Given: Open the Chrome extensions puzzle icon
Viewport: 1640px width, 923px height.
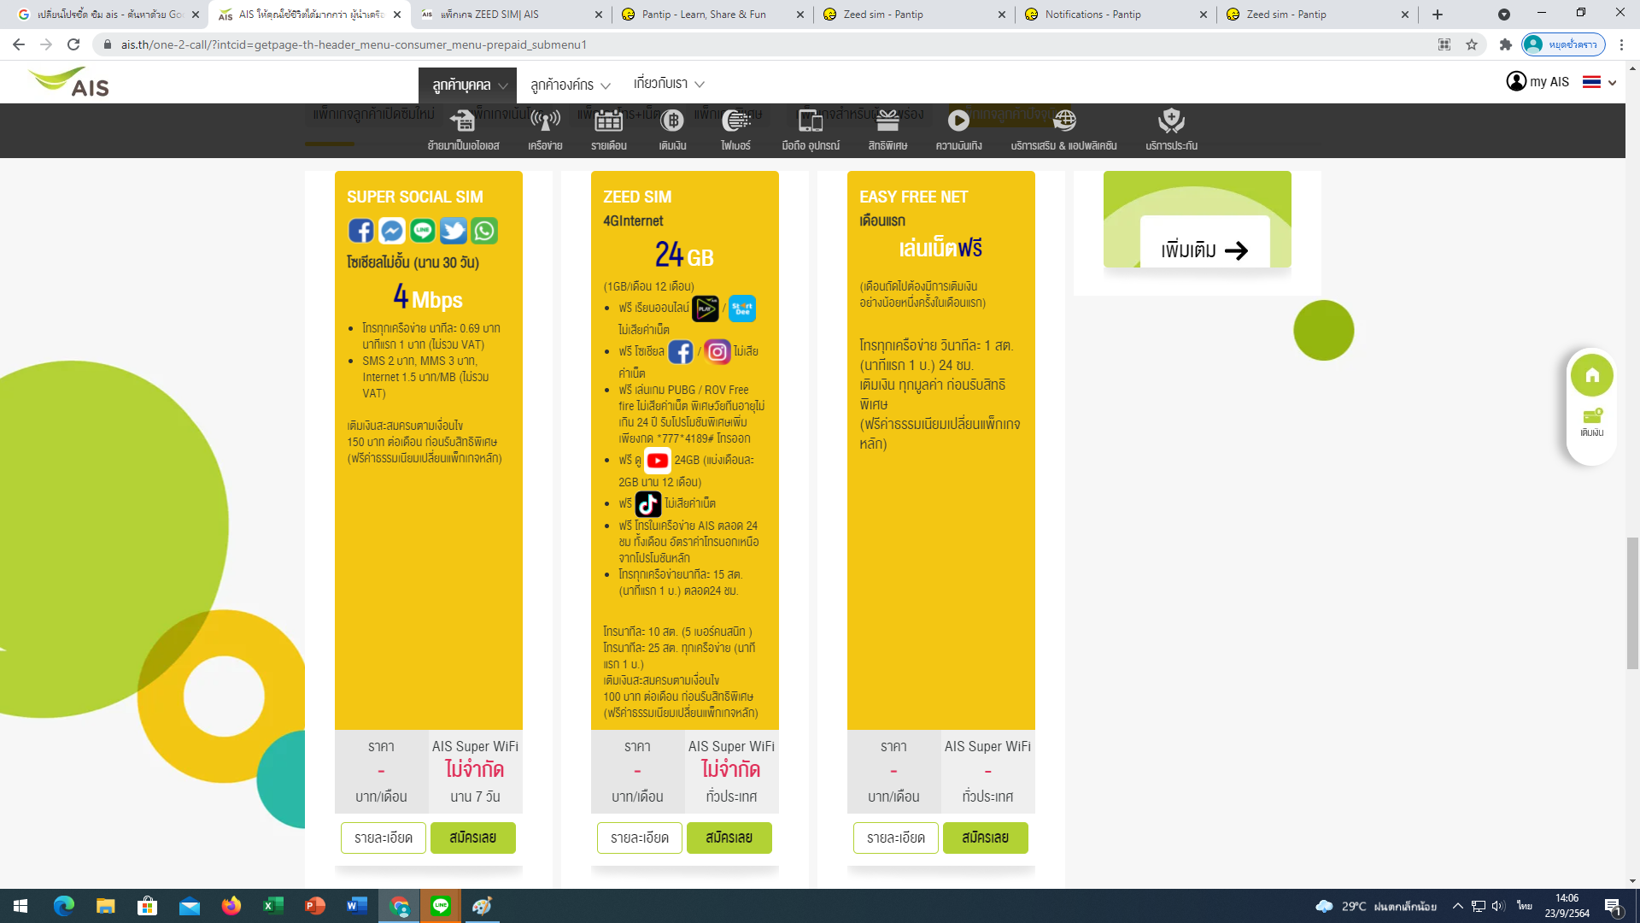Looking at the screenshot, I should point(1506,44).
